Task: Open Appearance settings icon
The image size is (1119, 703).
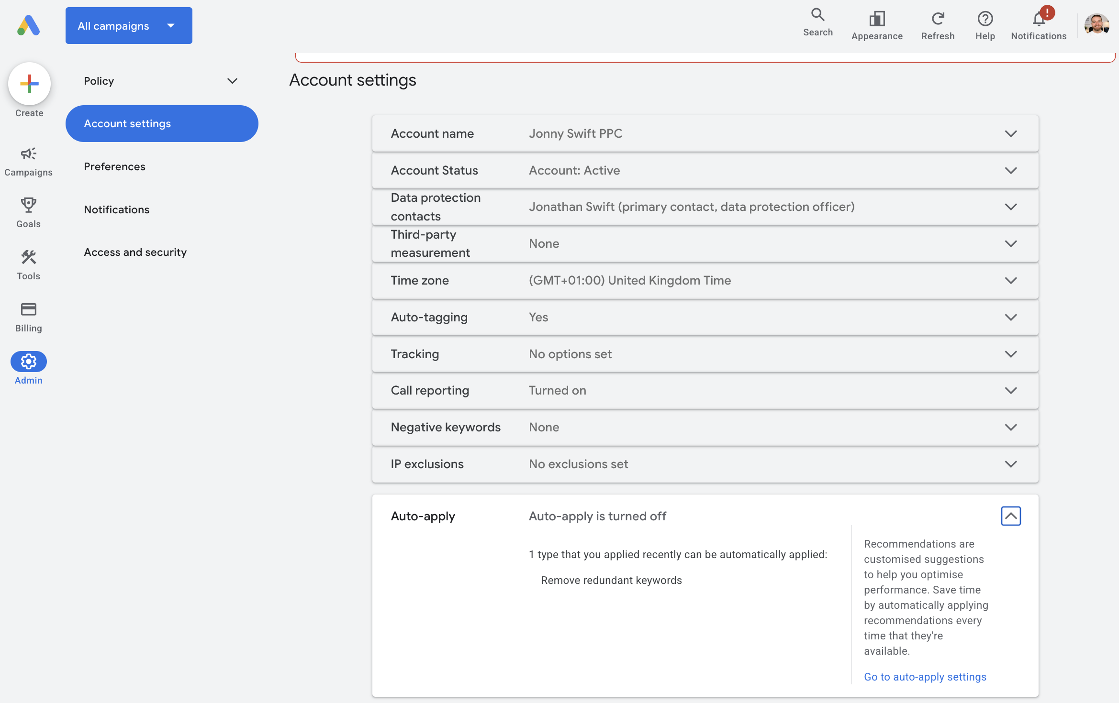Action: (877, 19)
